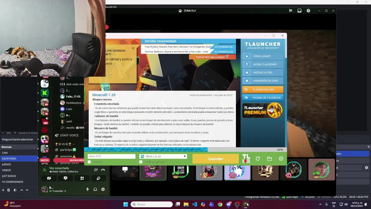Click the Raiden07JJ username field
The image size is (371, 209).
(112, 156)
